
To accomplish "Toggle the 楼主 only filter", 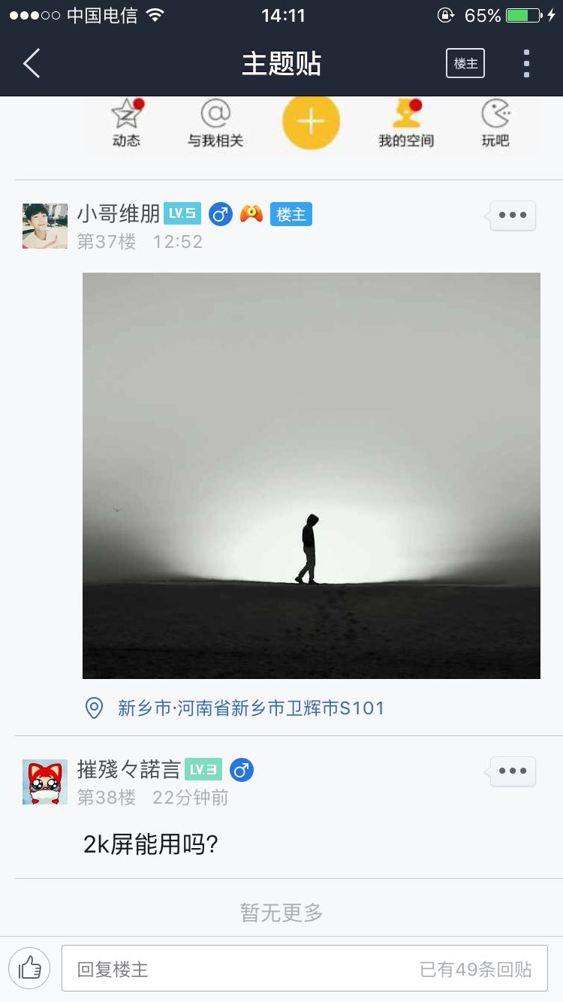I will click(465, 64).
